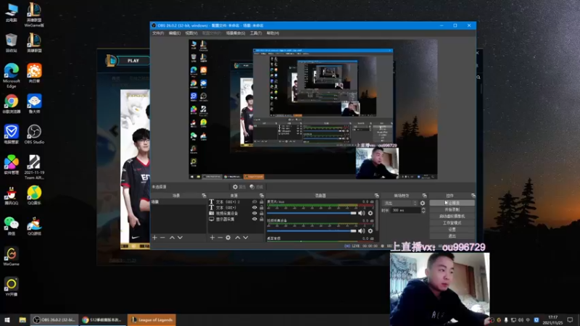This screenshot has width=580, height=326.
Task: Click 退出 exit button in 控件 panel
Action: [452, 236]
